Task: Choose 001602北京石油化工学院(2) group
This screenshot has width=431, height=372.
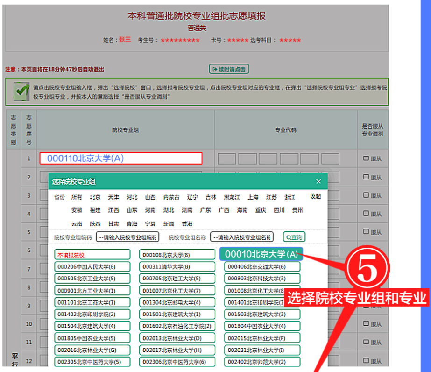Action: click(x=177, y=326)
